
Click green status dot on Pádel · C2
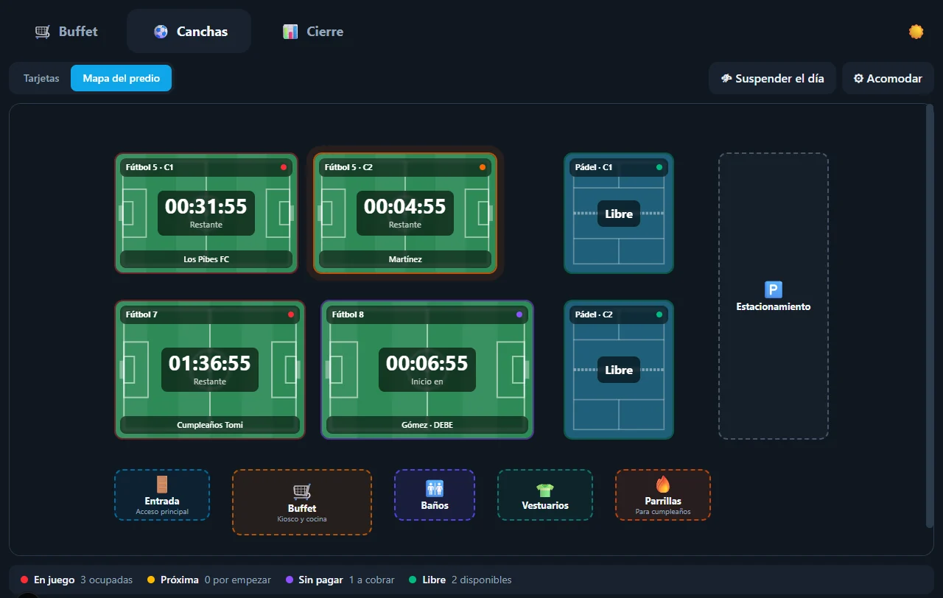pos(659,314)
